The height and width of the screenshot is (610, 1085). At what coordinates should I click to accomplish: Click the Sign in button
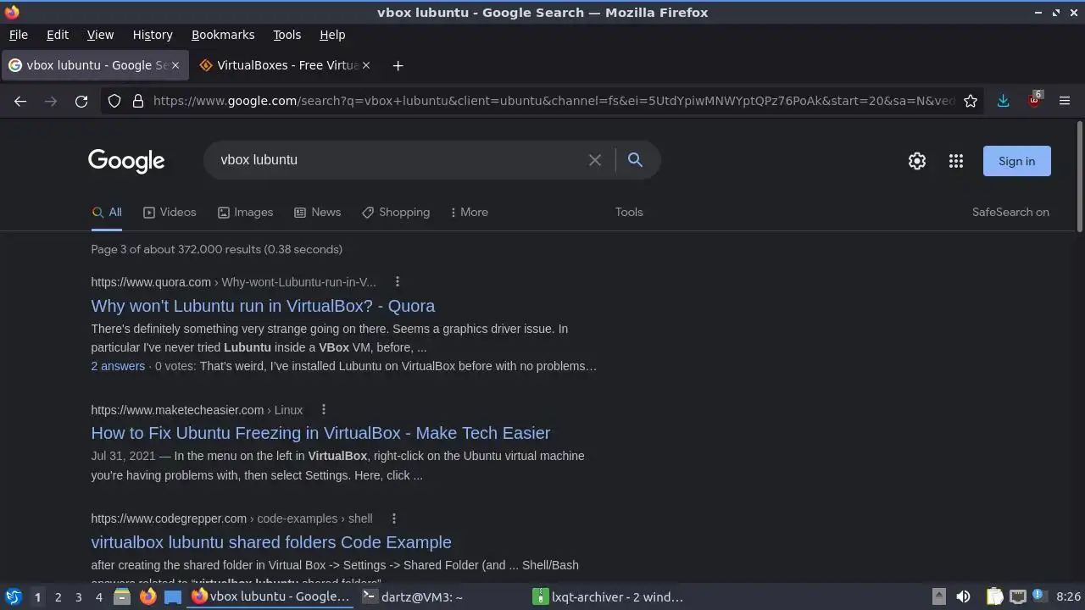1016,161
